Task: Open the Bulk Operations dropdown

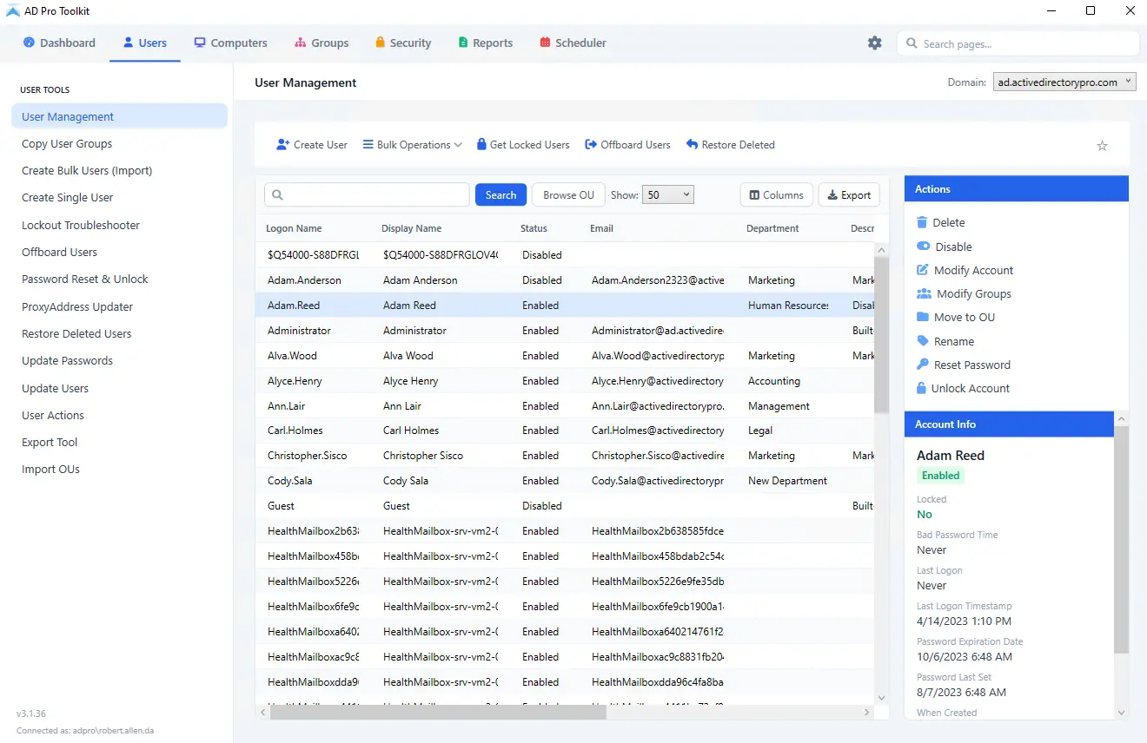Action: coord(412,145)
